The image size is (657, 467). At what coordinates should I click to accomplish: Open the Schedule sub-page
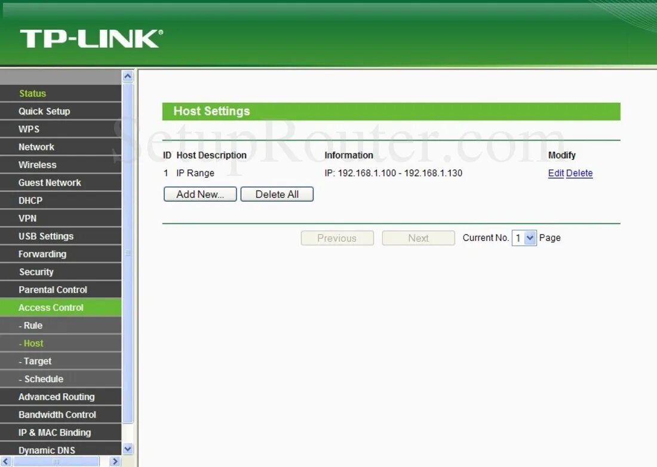pyautogui.click(x=42, y=379)
